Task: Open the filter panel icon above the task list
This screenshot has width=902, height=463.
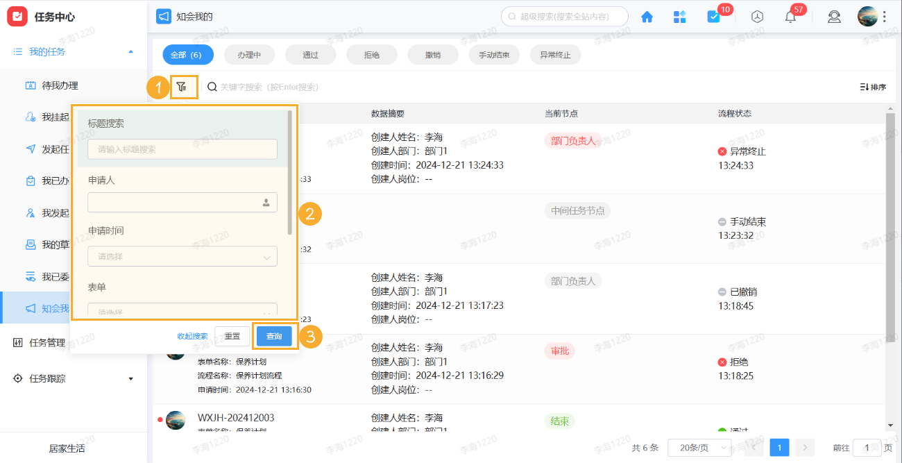Action: pyautogui.click(x=182, y=86)
